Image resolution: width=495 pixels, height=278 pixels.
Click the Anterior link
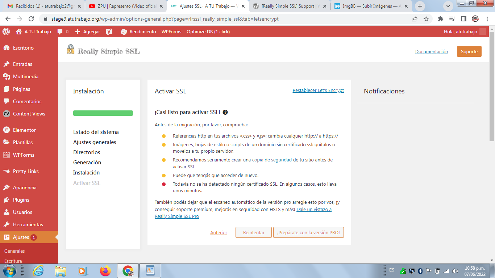(x=219, y=233)
